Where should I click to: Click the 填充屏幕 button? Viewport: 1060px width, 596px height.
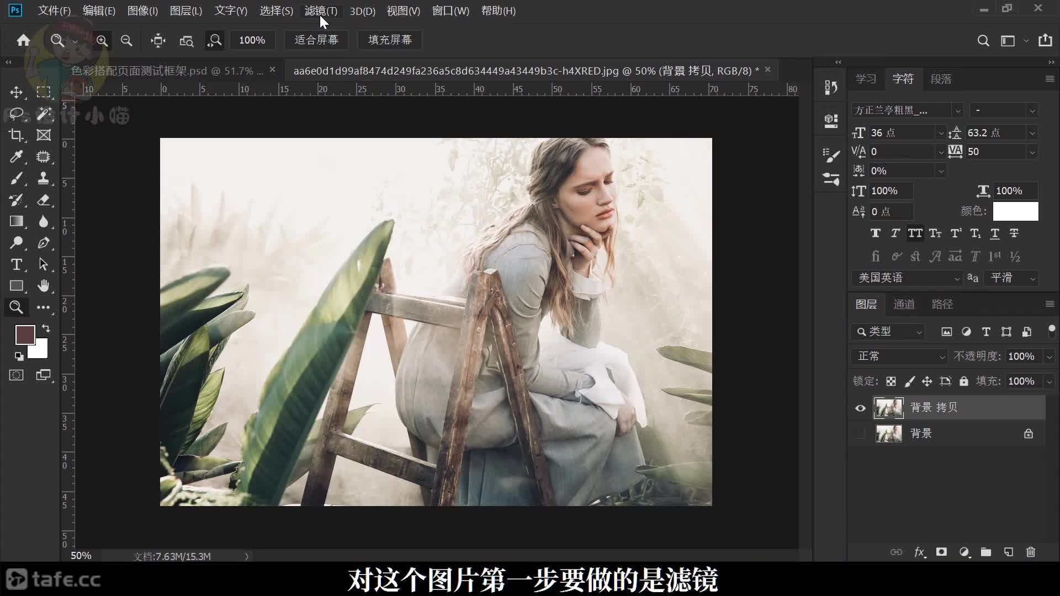(390, 40)
